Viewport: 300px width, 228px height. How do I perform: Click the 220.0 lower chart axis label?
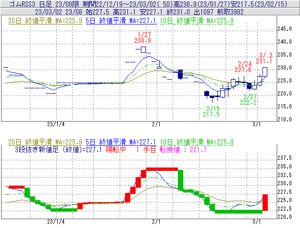point(285,217)
